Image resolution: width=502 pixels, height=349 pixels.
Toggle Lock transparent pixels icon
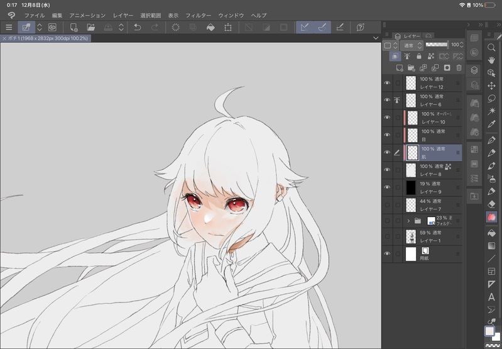(431, 56)
